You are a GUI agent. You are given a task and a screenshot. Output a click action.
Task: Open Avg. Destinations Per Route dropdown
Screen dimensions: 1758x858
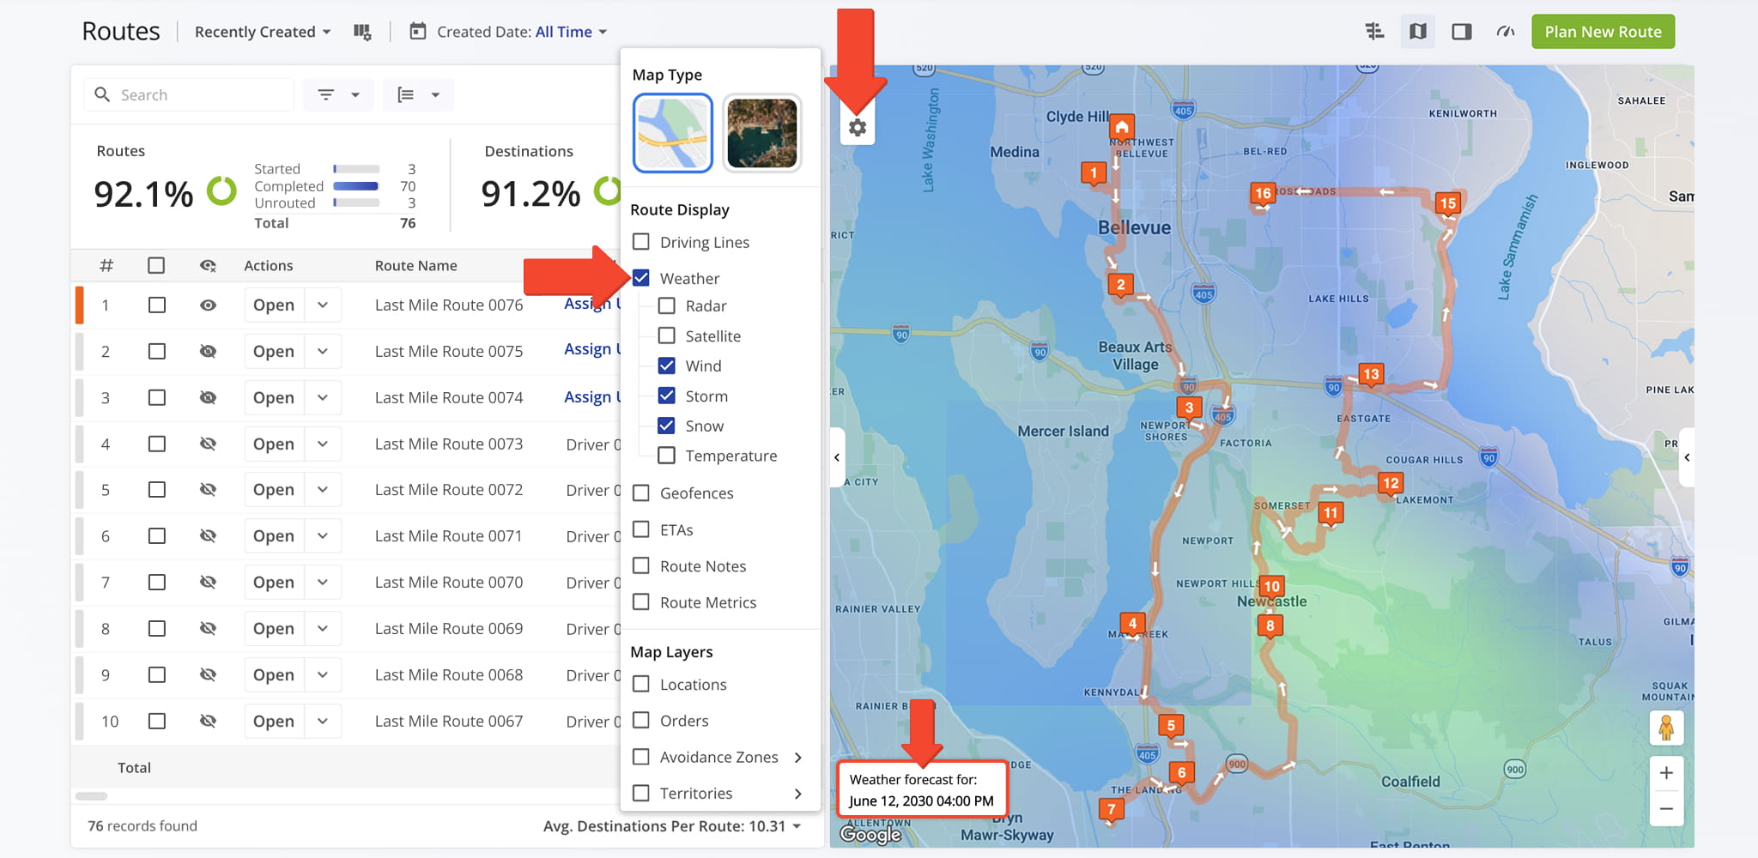[672, 826]
